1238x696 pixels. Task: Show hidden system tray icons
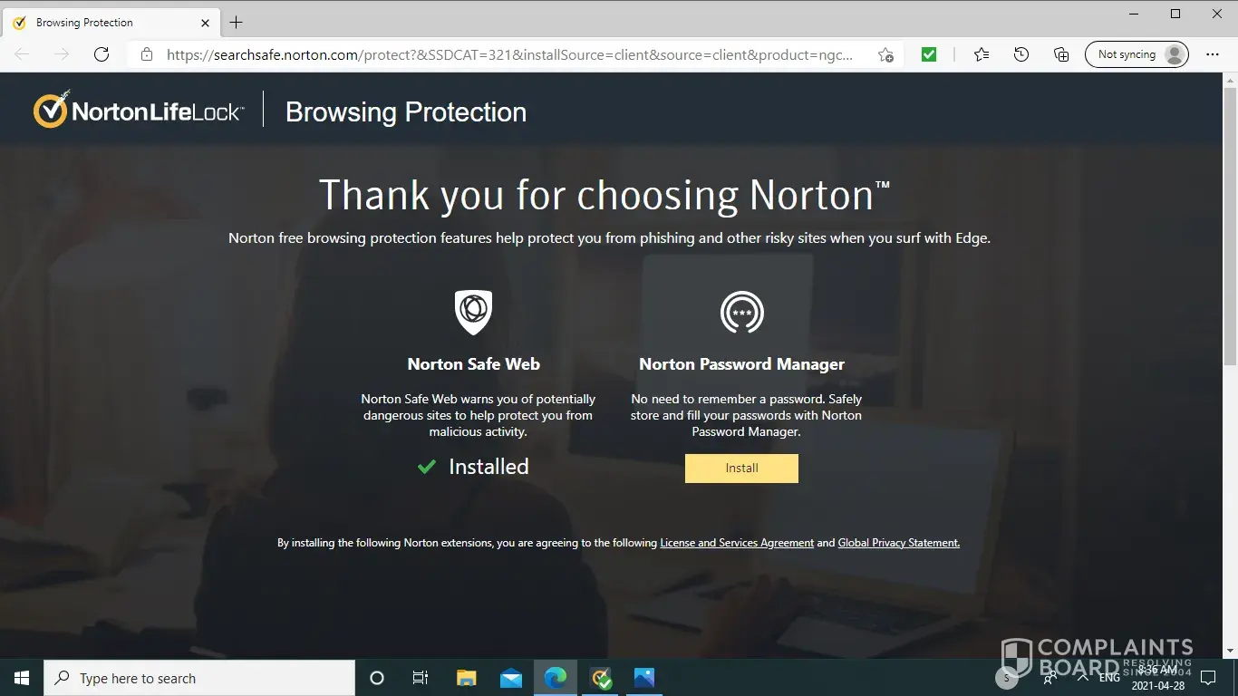[1082, 678]
